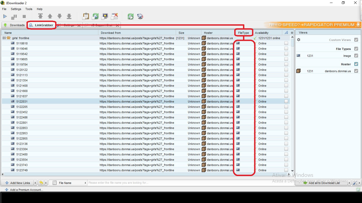Screen dimensions: 362x203
Task: Click Add New Links button
Action: (17, 183)
